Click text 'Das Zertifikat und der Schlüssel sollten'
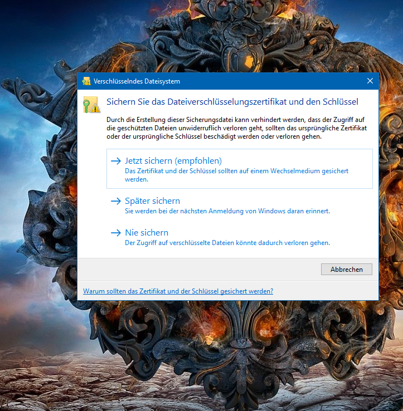This screenshot has height=411, width=403. [237, 175]
